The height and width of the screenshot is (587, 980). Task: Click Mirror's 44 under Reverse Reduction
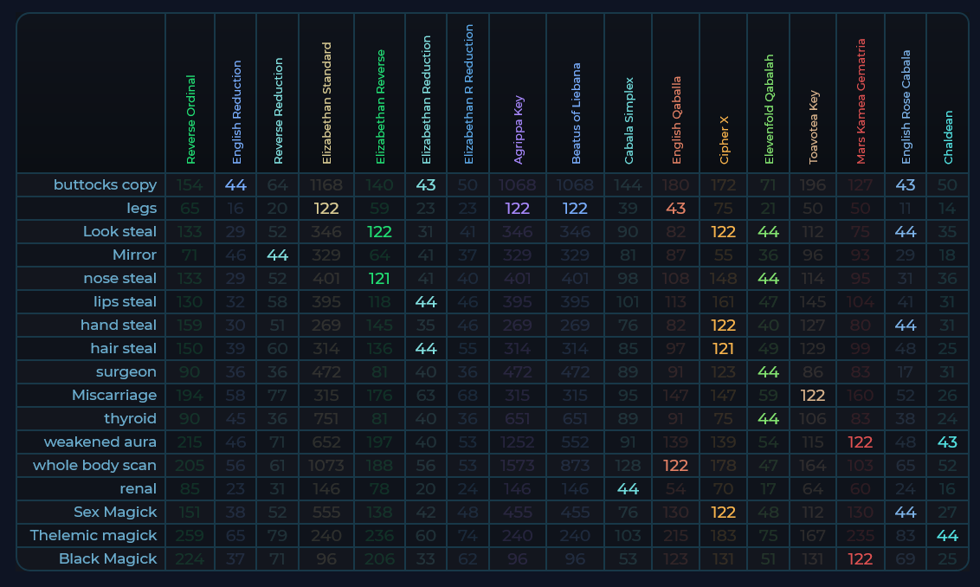point(277,255)
